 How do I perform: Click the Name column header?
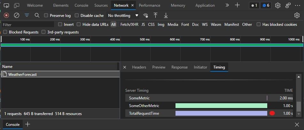coord(59,67)
